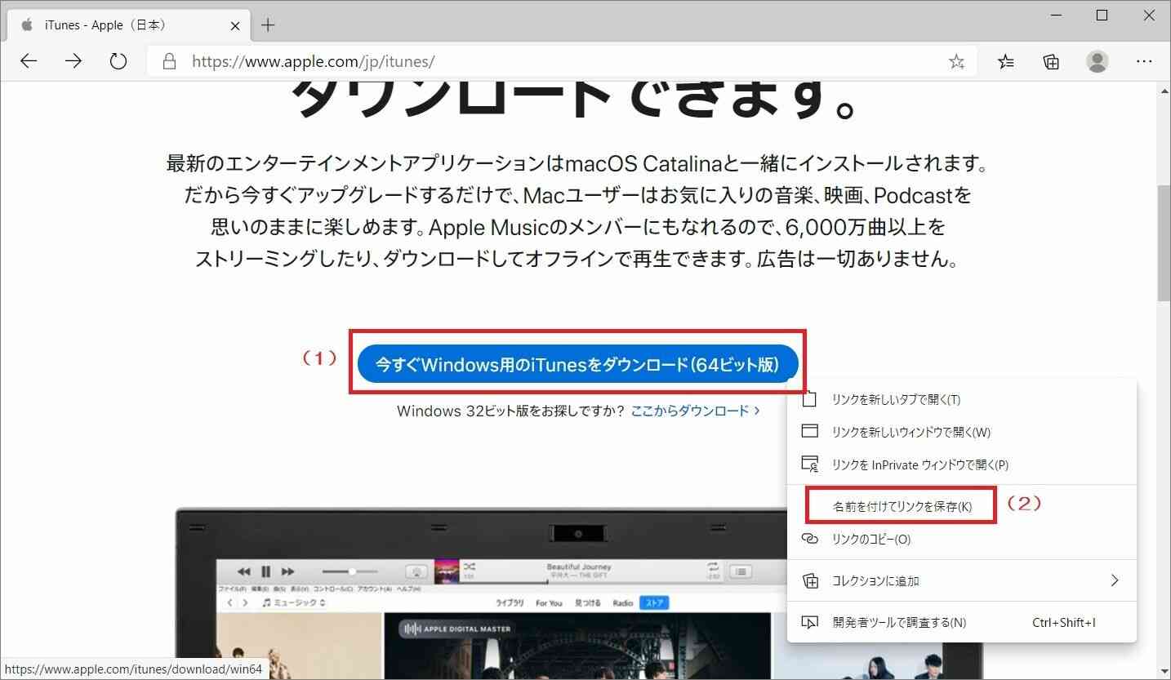Screen dimensions: 1171x680
Task: Click the AirPlay icon in iTunes picture
Action: (416, 571)
